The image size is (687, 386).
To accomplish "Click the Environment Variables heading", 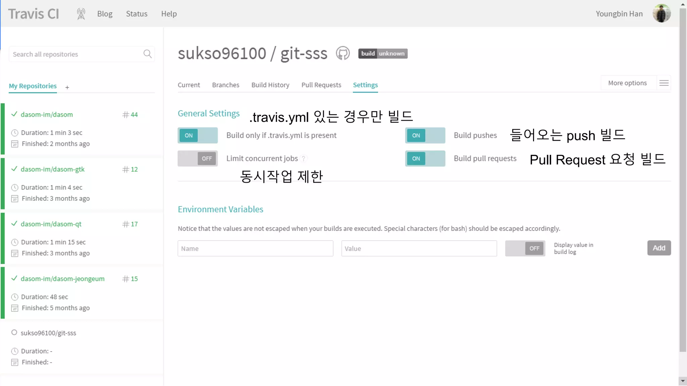I will tap(220, 209).
